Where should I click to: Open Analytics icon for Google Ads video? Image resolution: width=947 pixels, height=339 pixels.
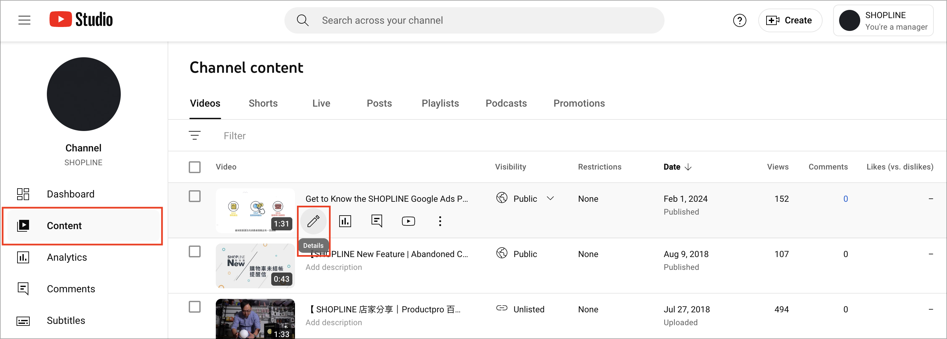[x=345, y=221]
